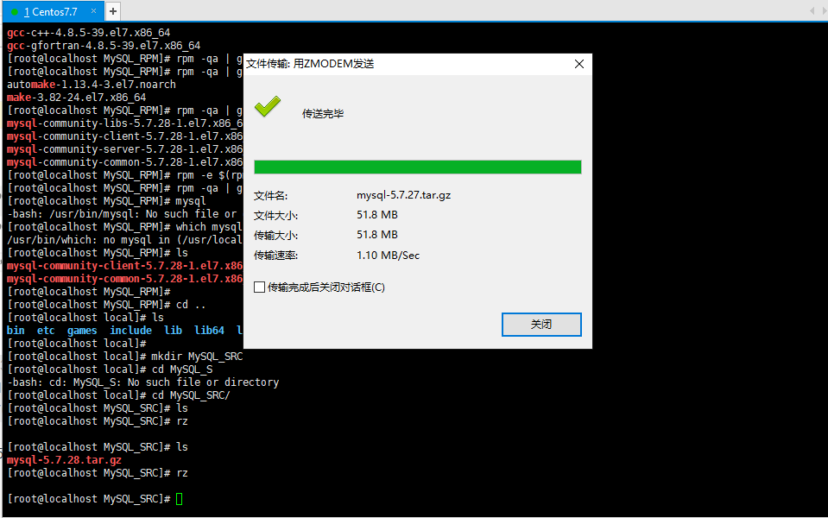Click the 传输大小 label in dialog
Viewport: 828px width, 518px height.
pos(275,236)
